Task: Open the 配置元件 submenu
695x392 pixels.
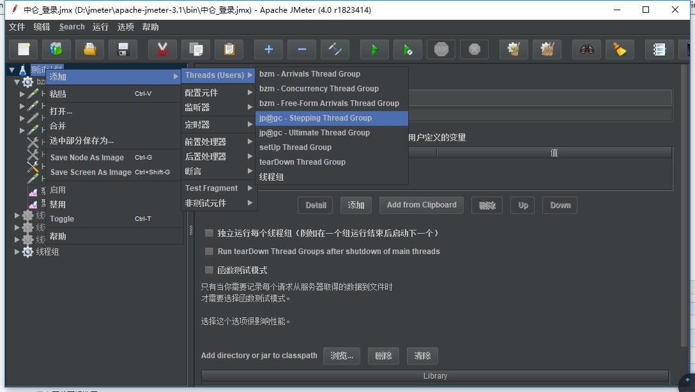Action: pos(218,93)
